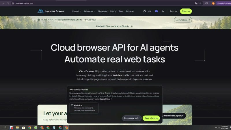Click Necessary only cookie button
This screenshot has height=130, width=231.
[x=132, y=118]
